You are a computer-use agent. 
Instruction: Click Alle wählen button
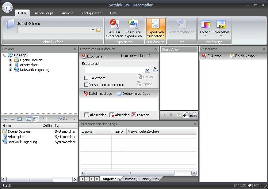tap(95, 115)
